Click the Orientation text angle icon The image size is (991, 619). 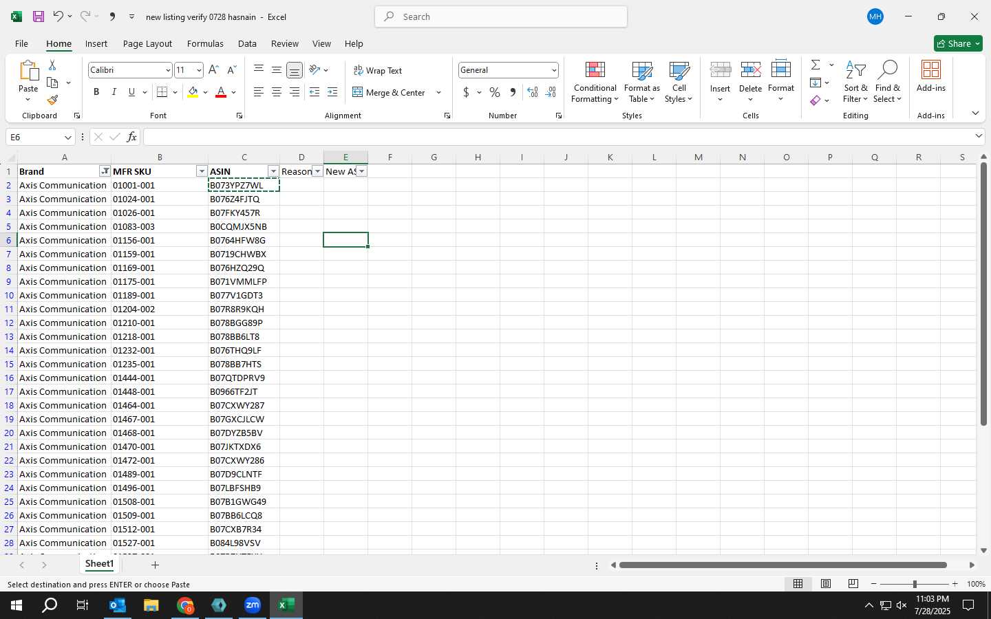click(315, 69)
